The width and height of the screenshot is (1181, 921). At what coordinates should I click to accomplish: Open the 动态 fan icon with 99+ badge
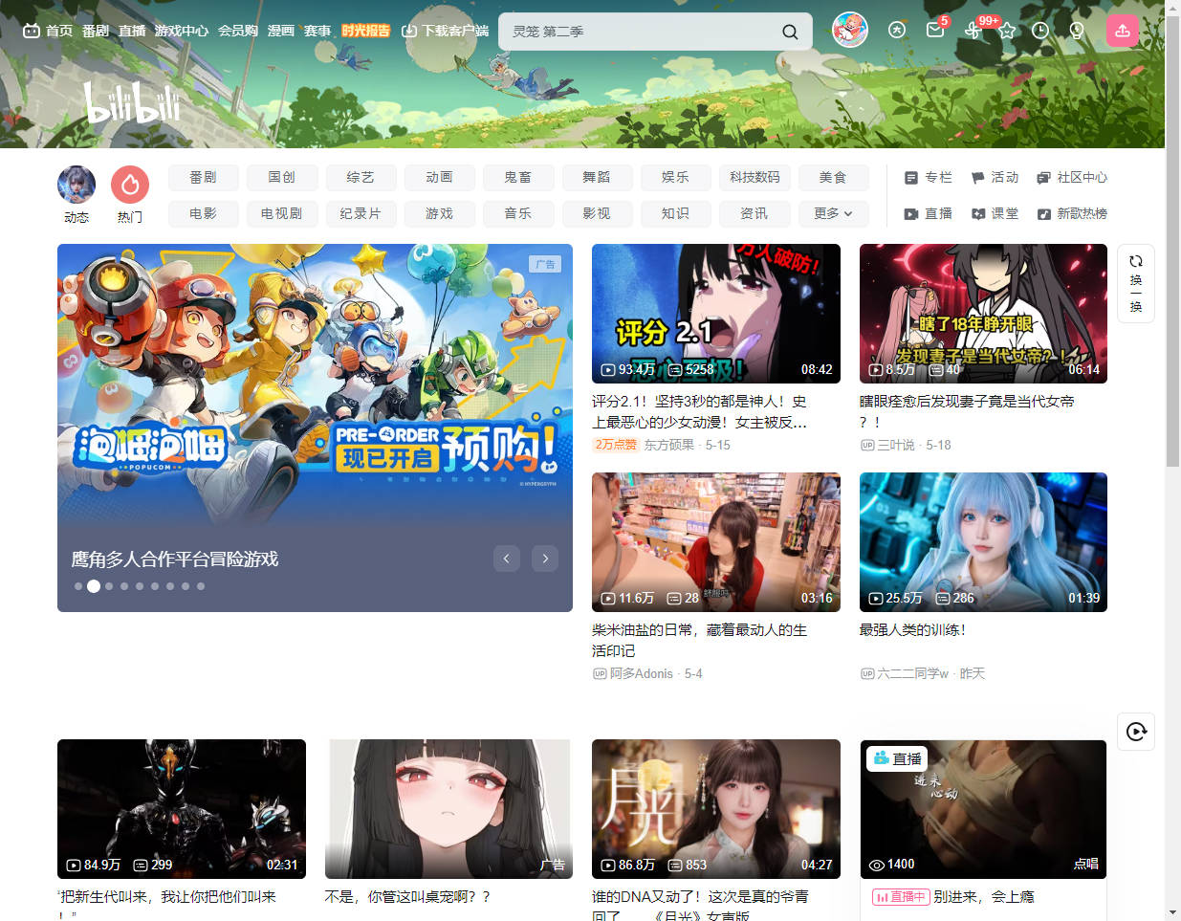pos(973,31)
